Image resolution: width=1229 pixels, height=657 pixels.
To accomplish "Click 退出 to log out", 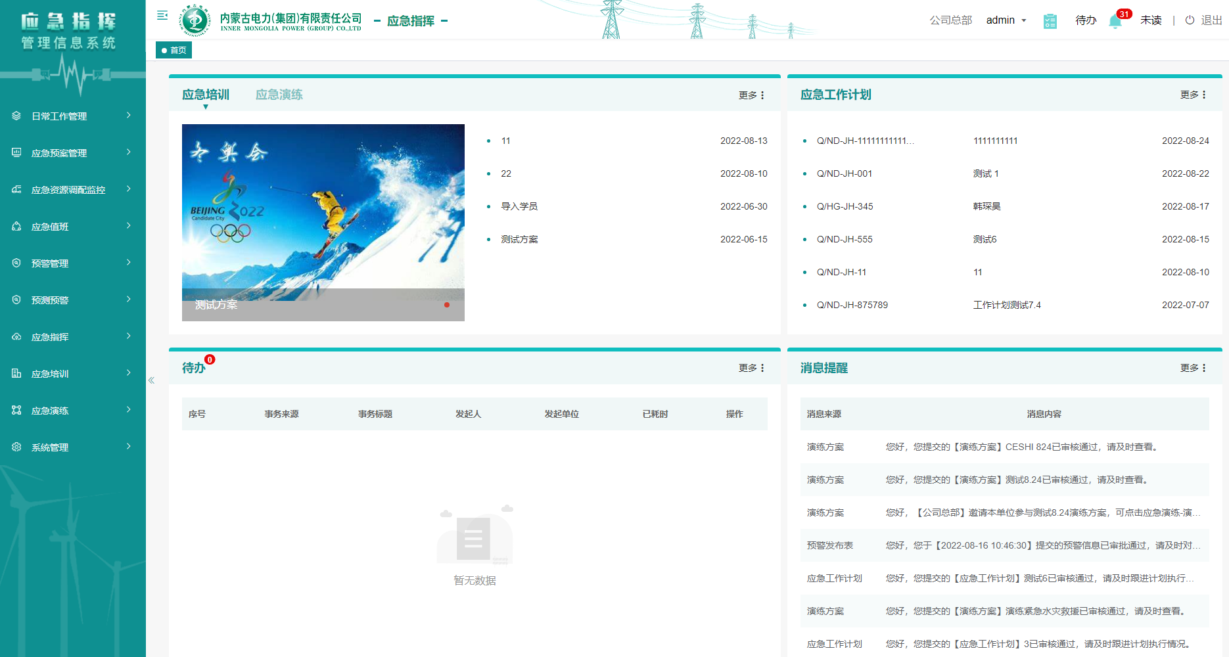I will pos(1212,20).
